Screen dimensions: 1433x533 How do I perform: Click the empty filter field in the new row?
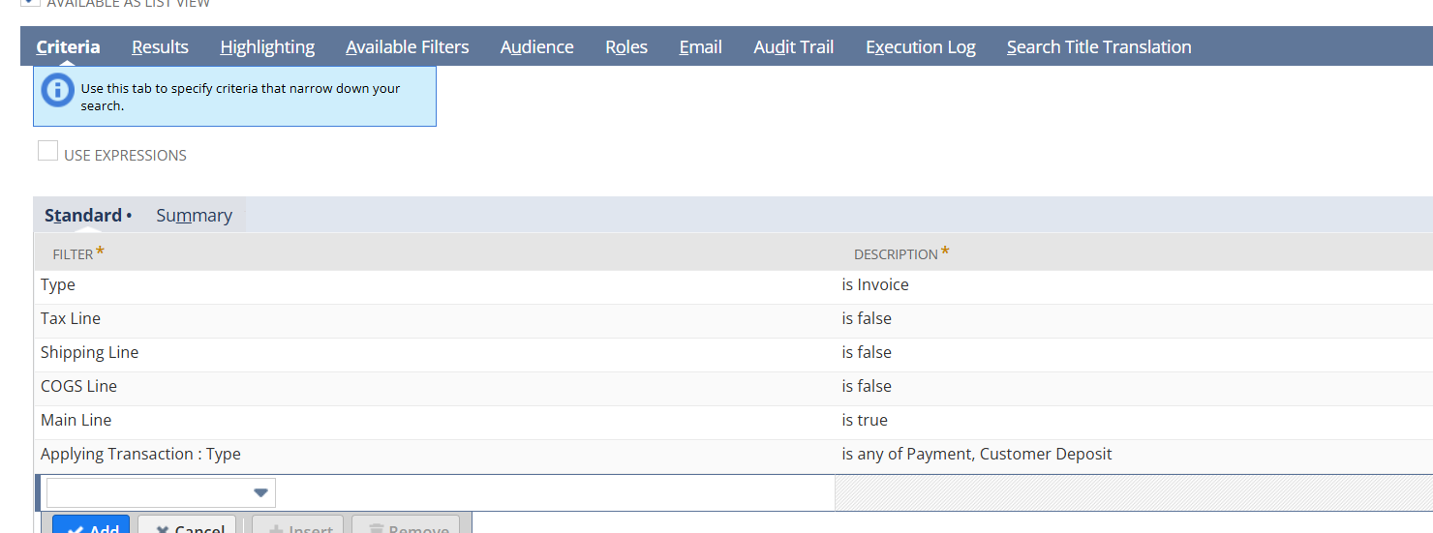pyautogui.click(x=145, y=492)
